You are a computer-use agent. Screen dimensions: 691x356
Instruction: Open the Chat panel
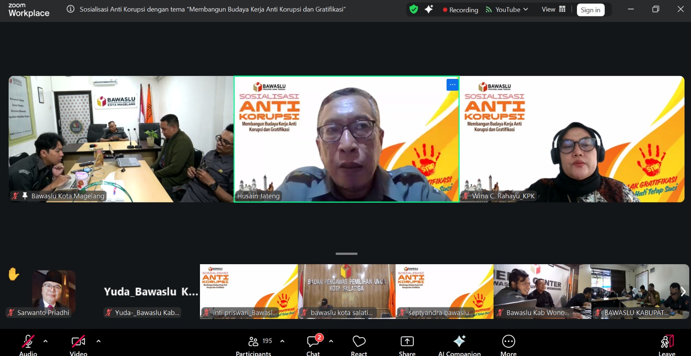pos(314,345)
